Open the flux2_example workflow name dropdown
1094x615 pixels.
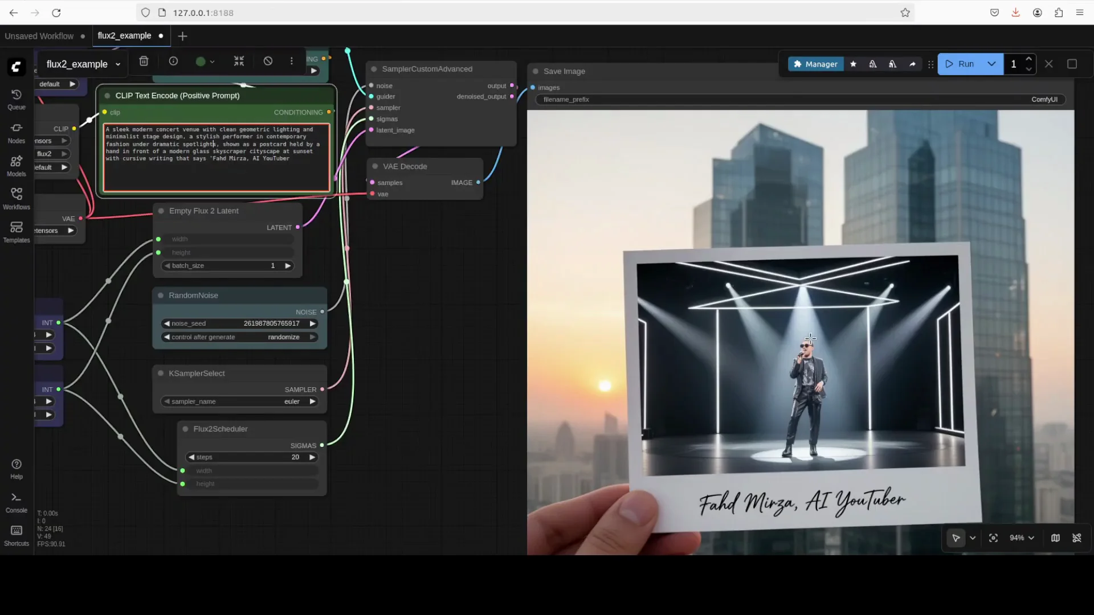(x=118, y=64)
